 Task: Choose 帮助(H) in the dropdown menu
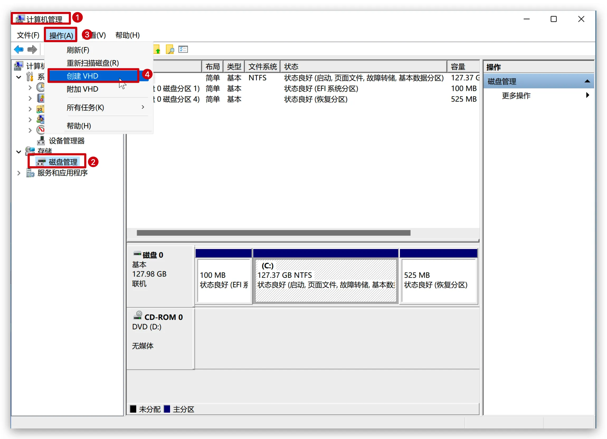pos(99,126)
